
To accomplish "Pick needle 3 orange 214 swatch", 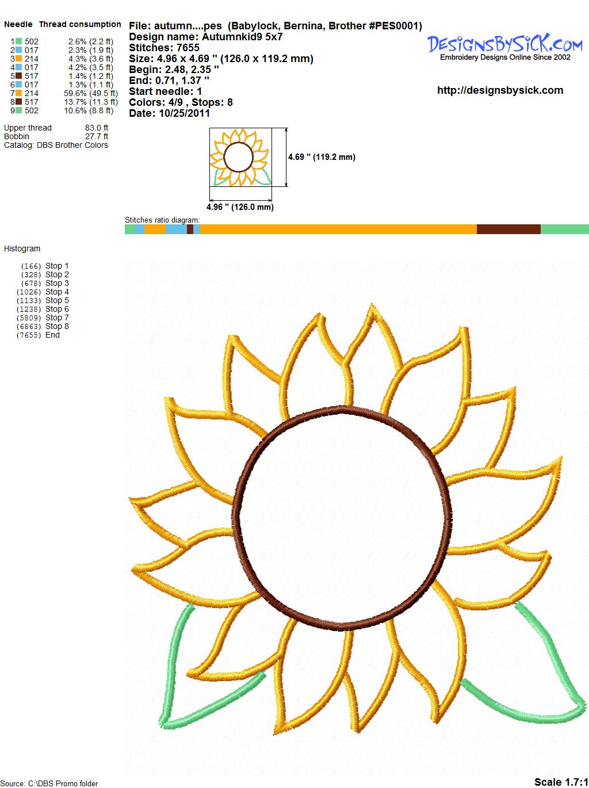I will click(x=19, y=59).
